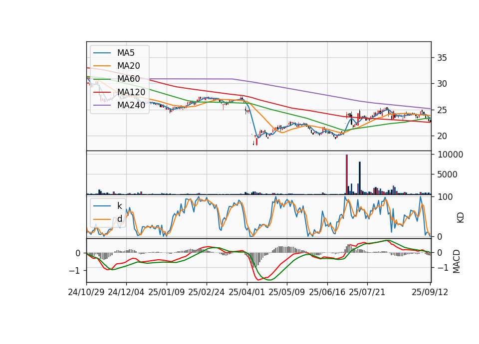
Task: Click the 24/12/04 date axis label
Action: (126, 292)
